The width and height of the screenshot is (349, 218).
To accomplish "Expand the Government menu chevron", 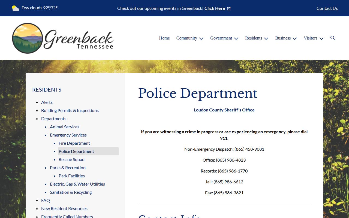I will 236,38.
